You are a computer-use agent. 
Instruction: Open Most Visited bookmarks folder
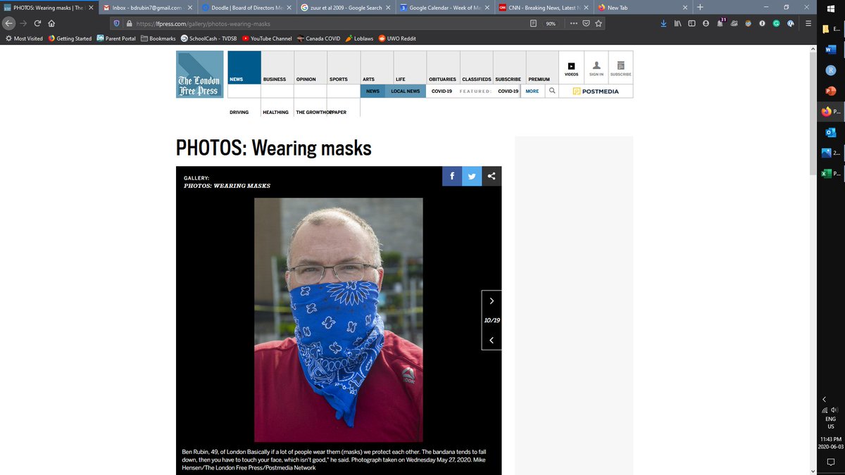click(x=24, y=38)
